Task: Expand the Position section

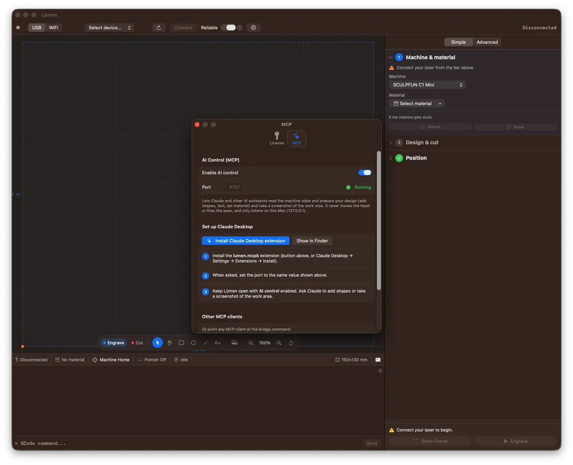Action: click(x=391, y=158)
